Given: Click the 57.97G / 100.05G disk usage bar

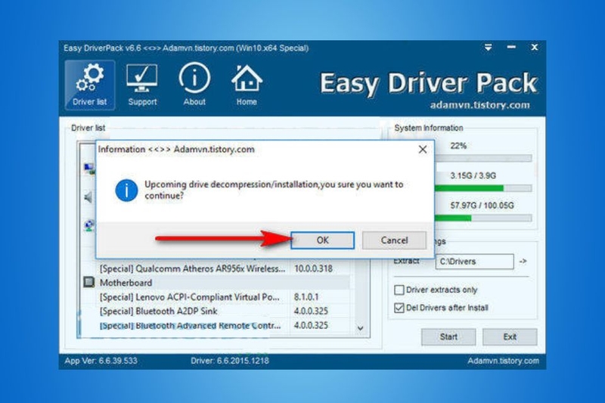Looking at the screenshot, I should pos(483,218).
